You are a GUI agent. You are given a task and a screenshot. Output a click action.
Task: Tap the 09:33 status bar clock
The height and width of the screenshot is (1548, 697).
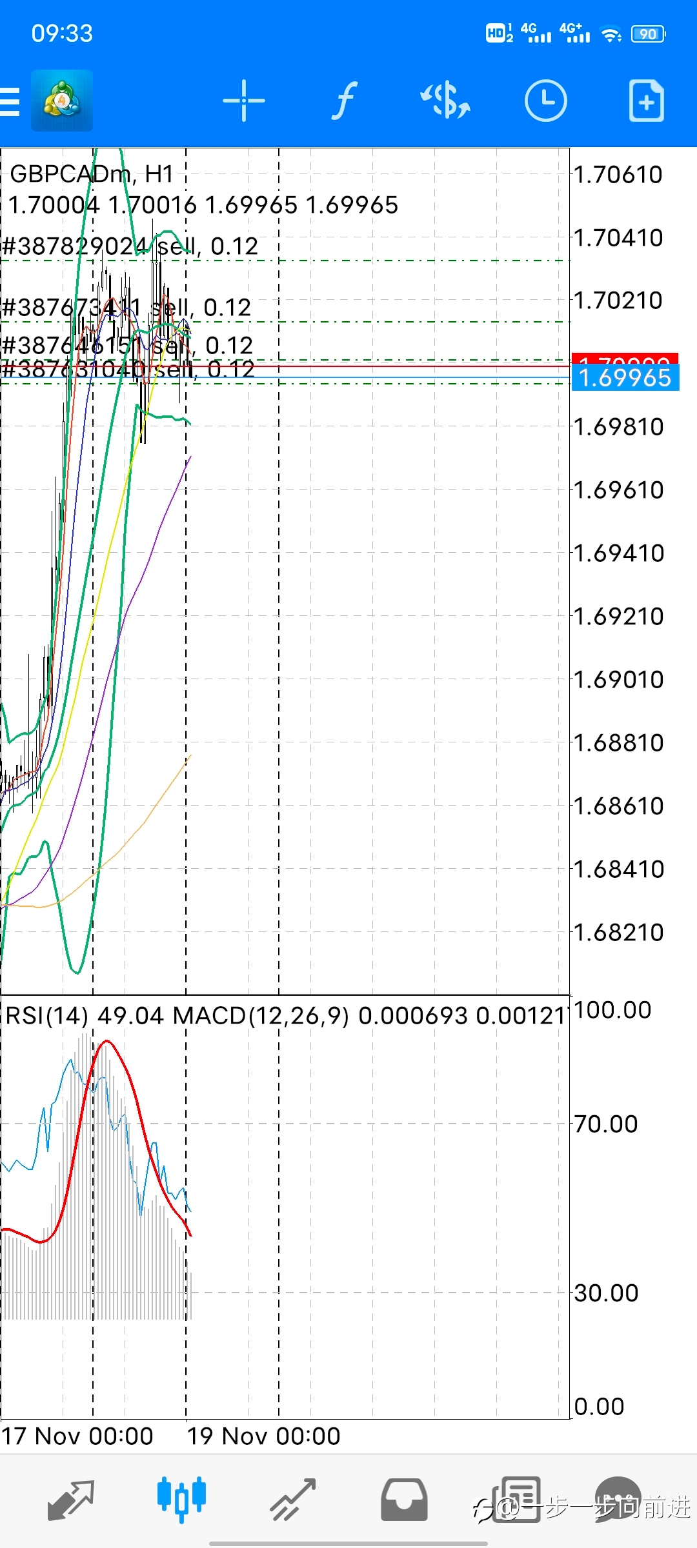(62, 34)
